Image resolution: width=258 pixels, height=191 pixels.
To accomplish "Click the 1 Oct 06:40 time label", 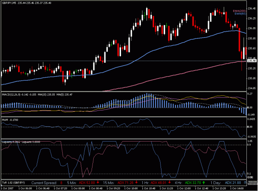I will coord(43,189).
